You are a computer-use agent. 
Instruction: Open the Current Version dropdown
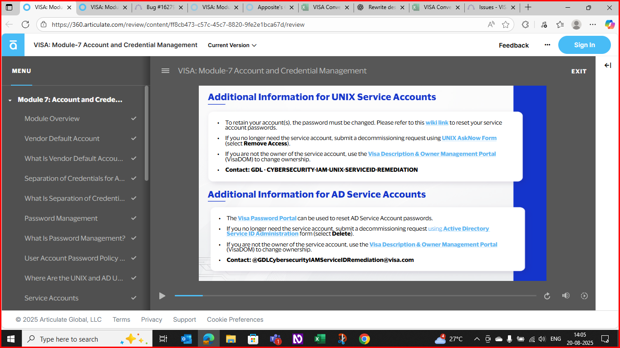click(x=232, y=45)
